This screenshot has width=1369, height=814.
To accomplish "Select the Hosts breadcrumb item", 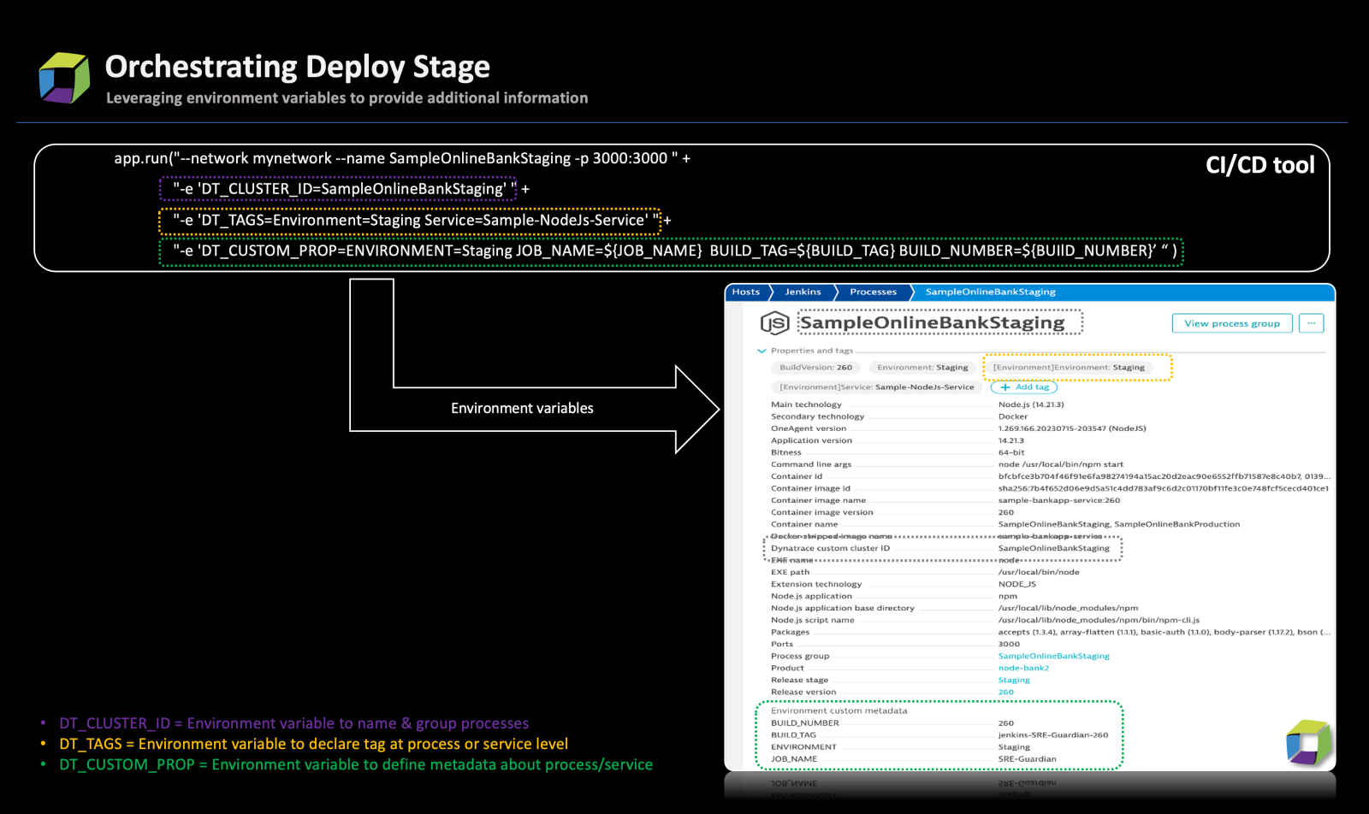I will [x=746, y=292].
